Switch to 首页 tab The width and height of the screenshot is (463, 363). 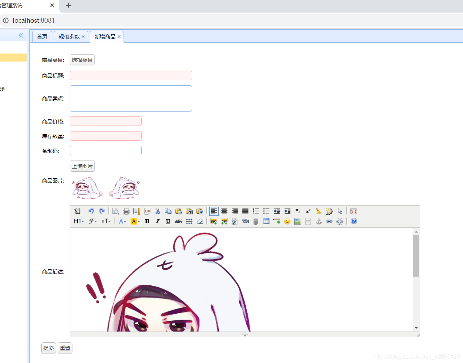coord(42,37)
